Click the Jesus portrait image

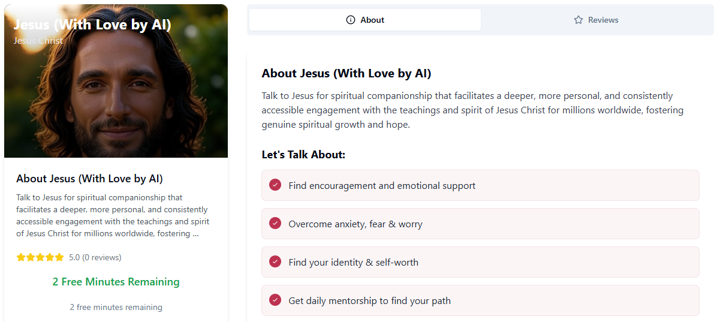[x=116, y=96]
